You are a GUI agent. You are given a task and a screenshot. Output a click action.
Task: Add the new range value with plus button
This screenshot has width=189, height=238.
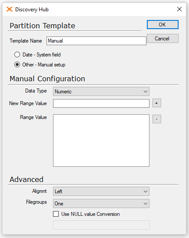pos(157,103)
